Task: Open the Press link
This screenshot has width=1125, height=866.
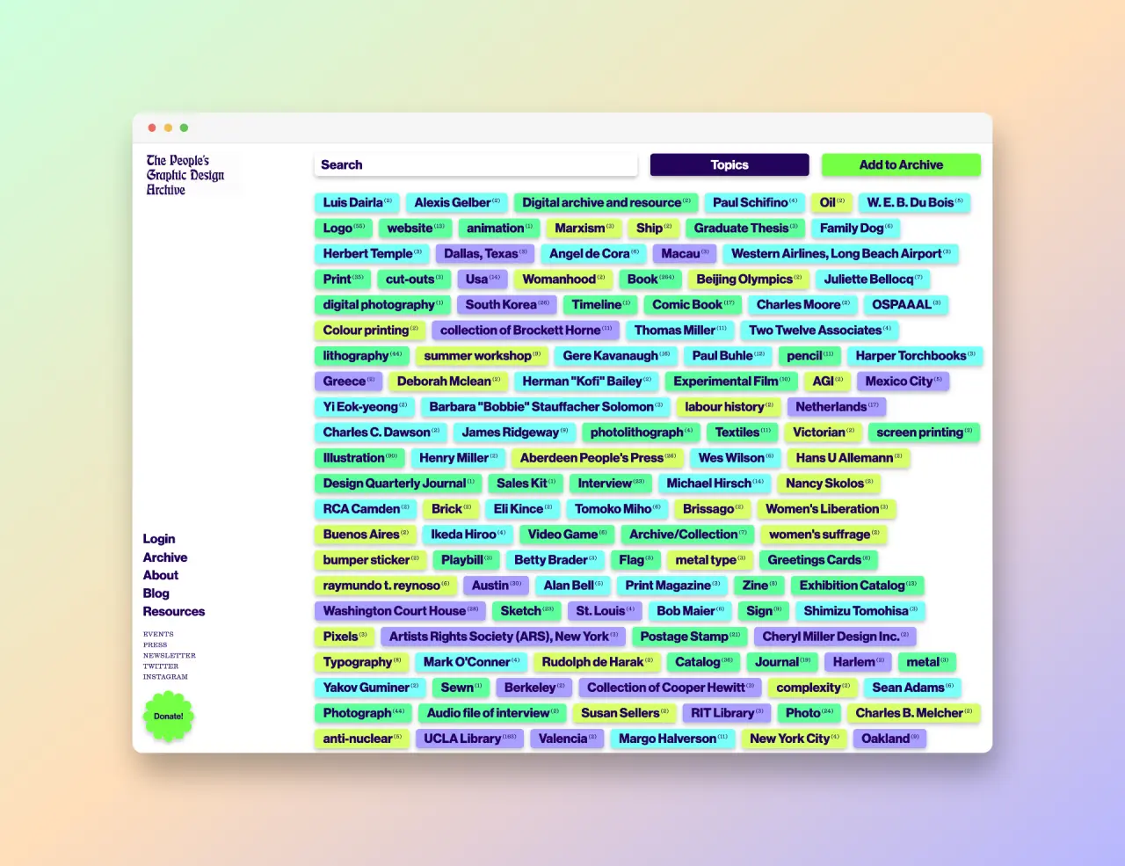Action: [x=155, y=644]
